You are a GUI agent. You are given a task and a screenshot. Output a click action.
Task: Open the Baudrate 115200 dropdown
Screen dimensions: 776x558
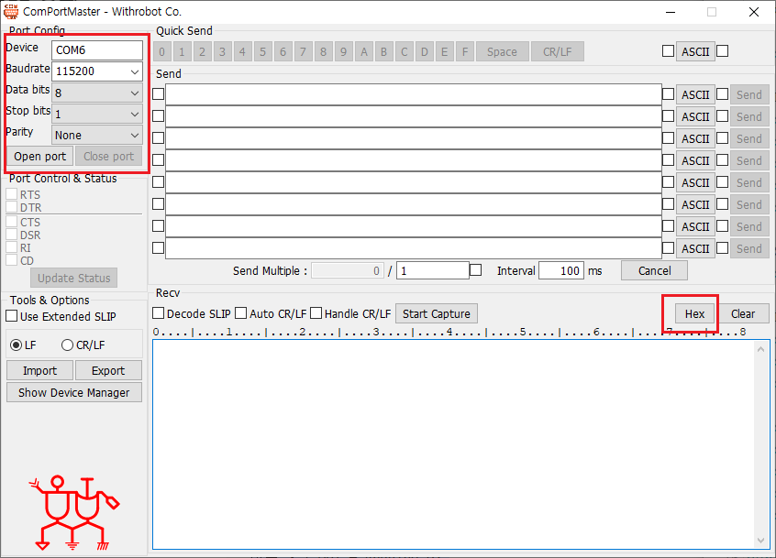point(97,71)
